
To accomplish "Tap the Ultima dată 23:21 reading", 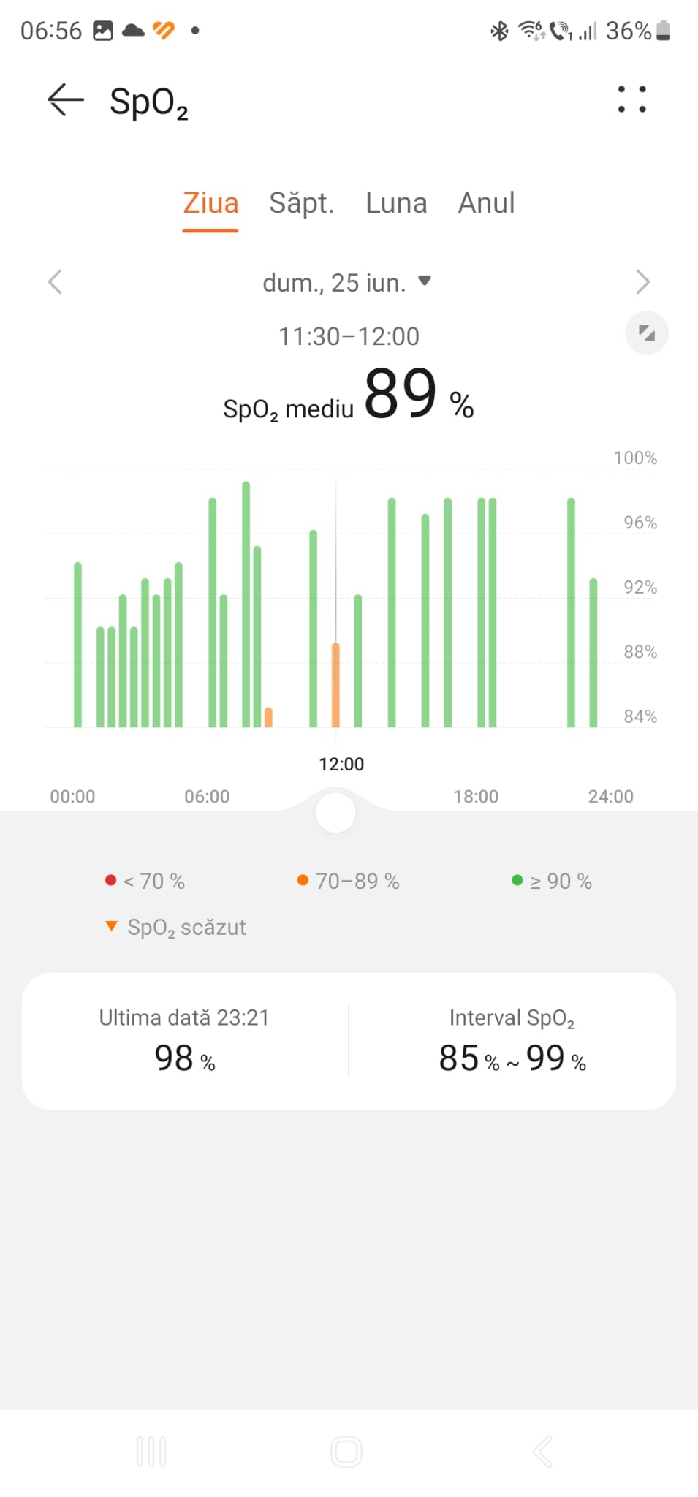I will point(184,1040).
